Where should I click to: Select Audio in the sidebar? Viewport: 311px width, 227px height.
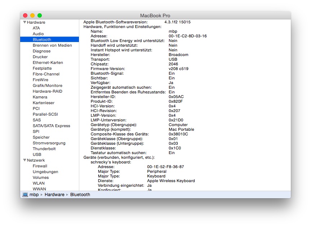click(x=38, y=34)
